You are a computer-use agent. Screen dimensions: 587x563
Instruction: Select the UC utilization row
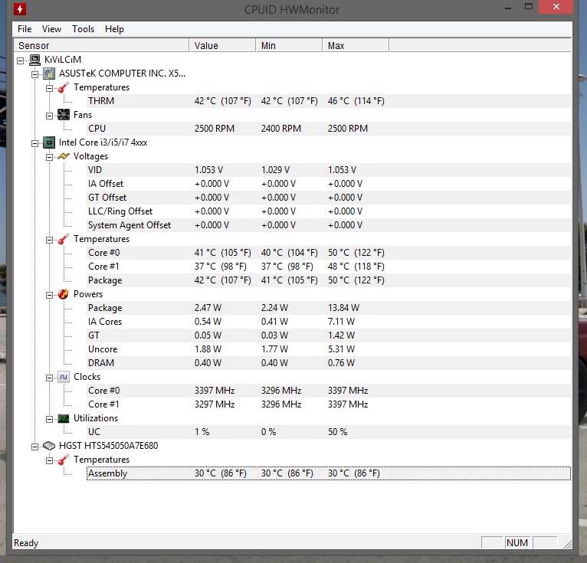coord(329,432)
